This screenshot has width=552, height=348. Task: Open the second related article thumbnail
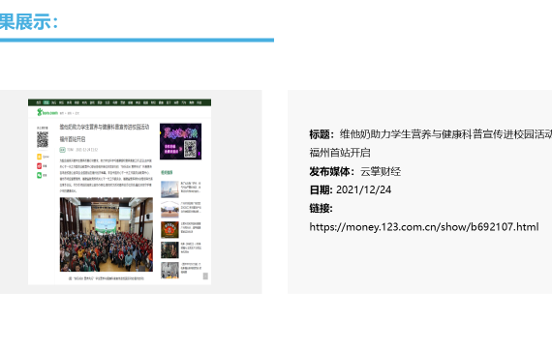pyautogui.click(x=169, y=210)
